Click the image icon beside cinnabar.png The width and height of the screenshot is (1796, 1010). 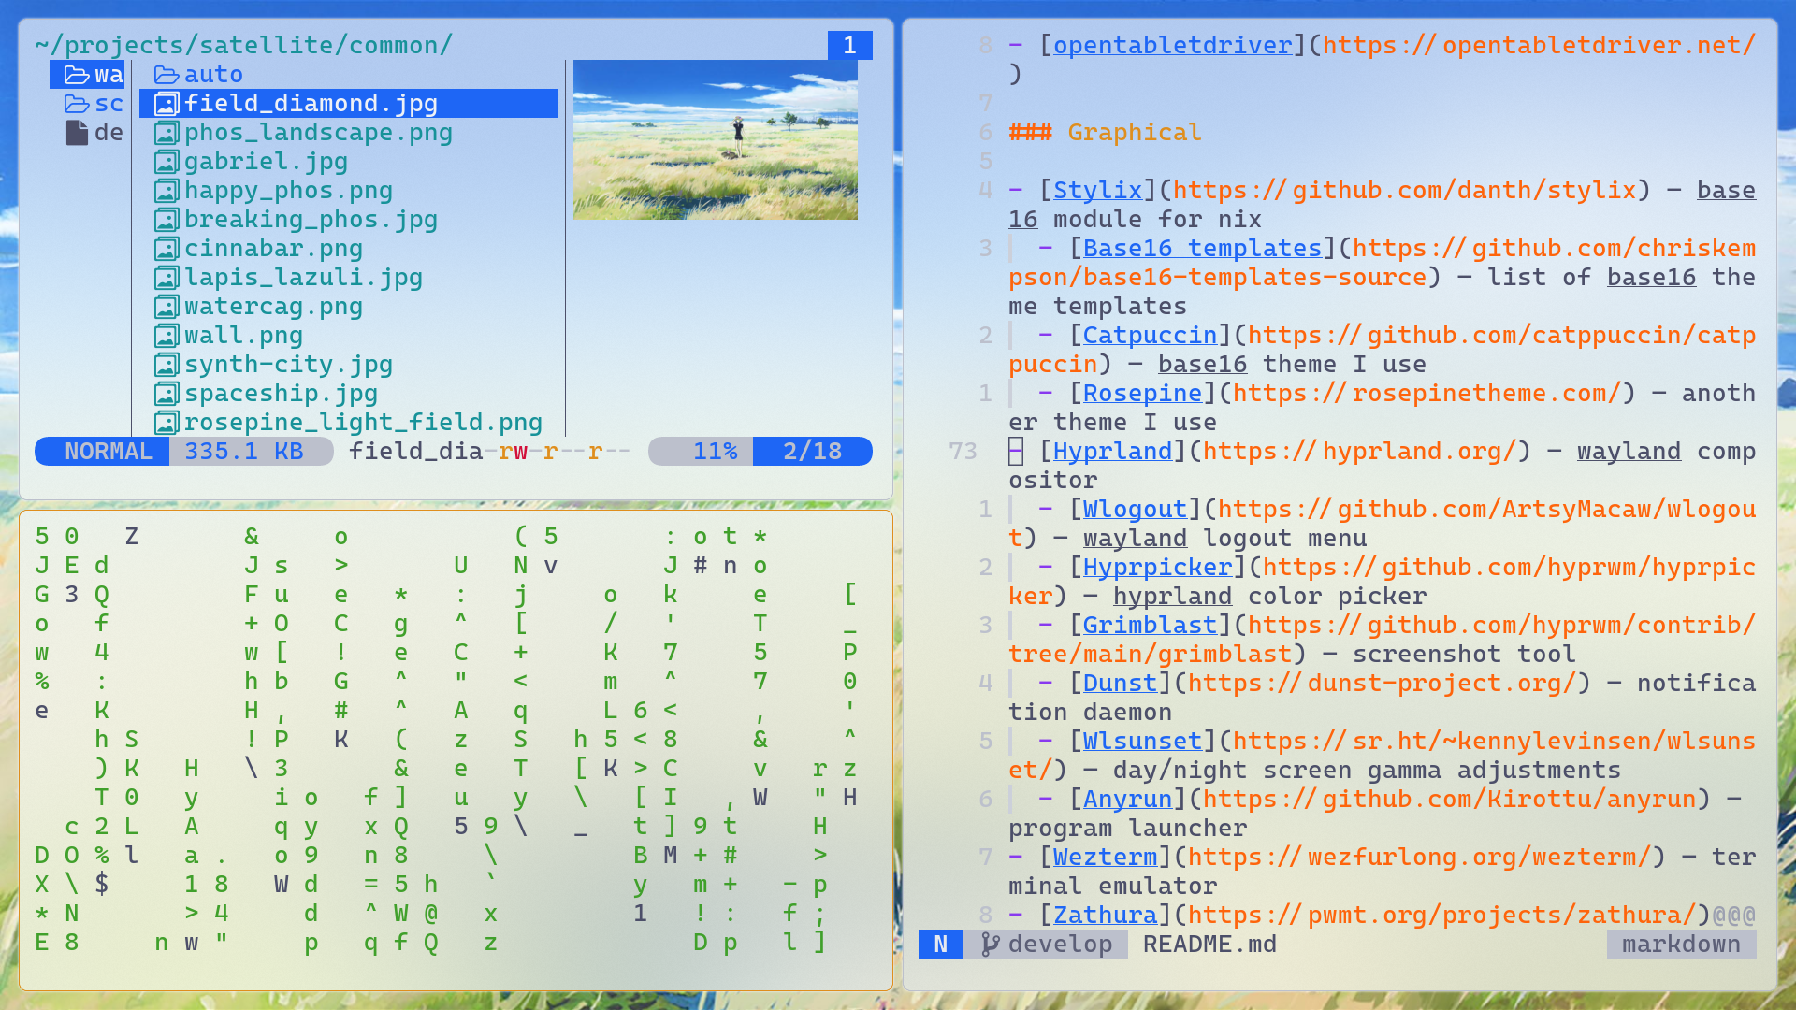coord(167,249)
